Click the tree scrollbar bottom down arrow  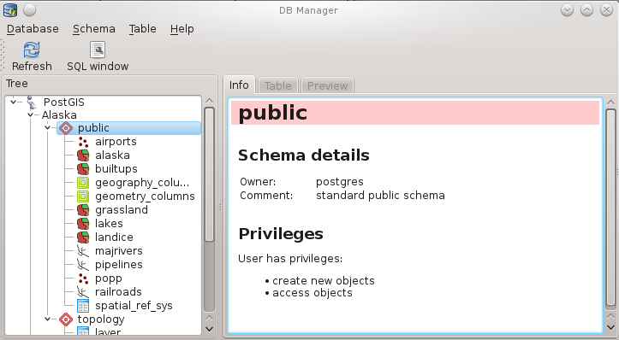click(209, 329)
